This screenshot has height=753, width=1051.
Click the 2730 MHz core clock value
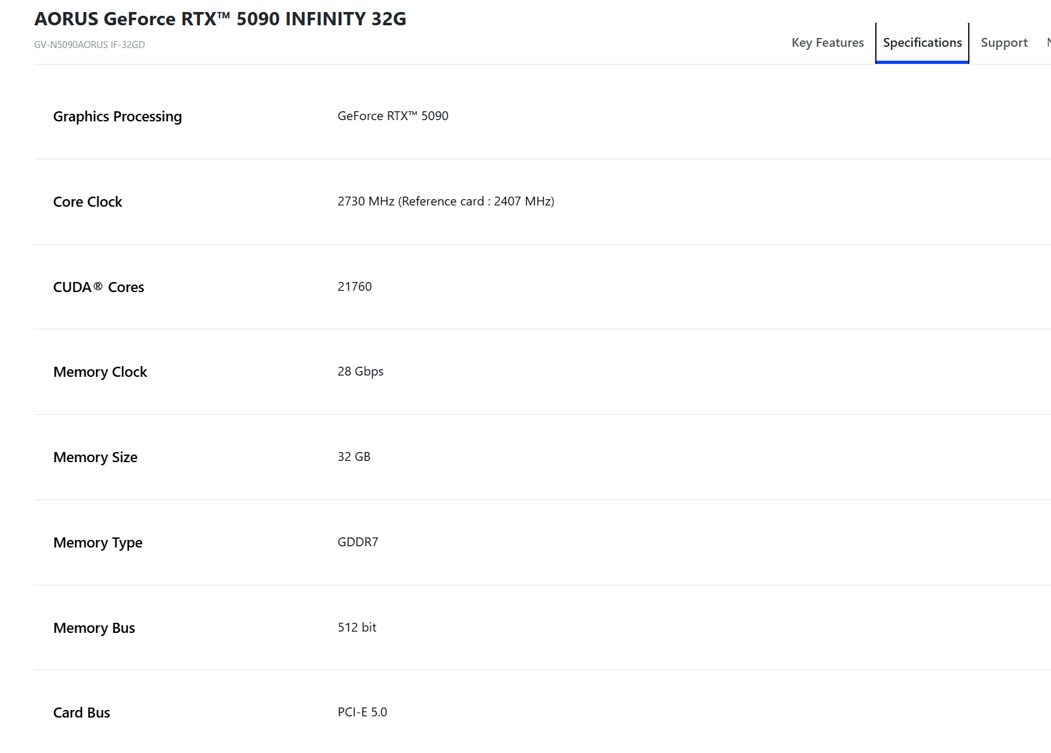(x=446, y=201)
